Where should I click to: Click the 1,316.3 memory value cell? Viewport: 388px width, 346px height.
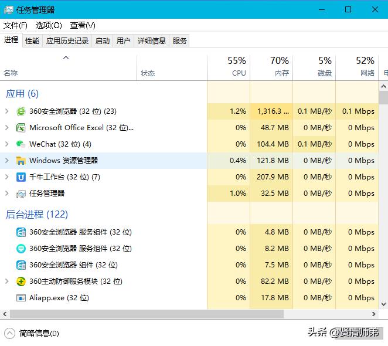(x=271, y=111)
